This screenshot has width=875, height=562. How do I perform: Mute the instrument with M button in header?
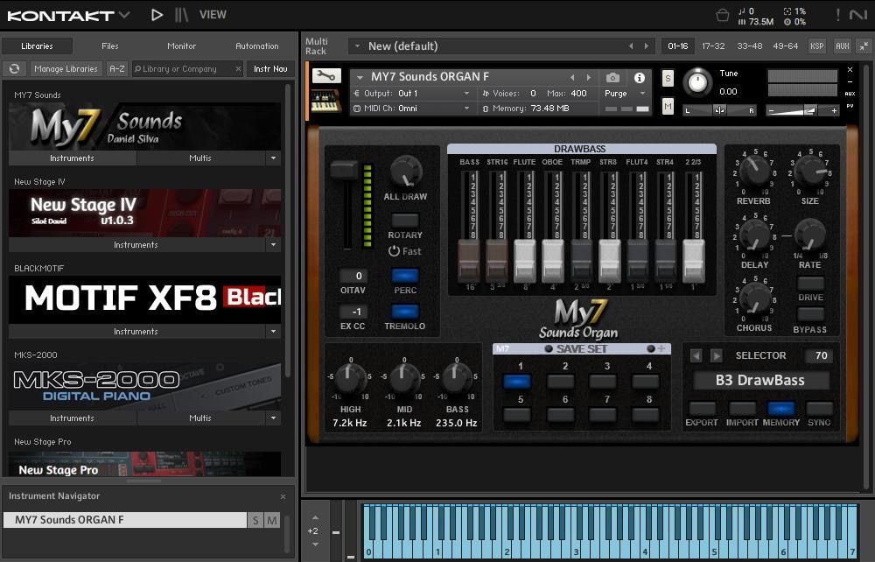pos(668,106)
